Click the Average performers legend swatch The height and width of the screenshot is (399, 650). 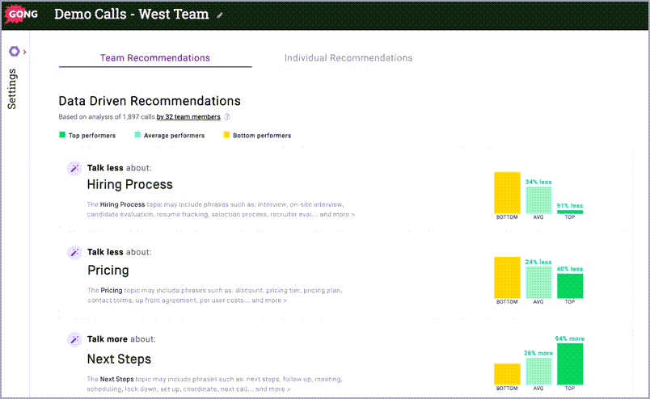tap(137, 136)
